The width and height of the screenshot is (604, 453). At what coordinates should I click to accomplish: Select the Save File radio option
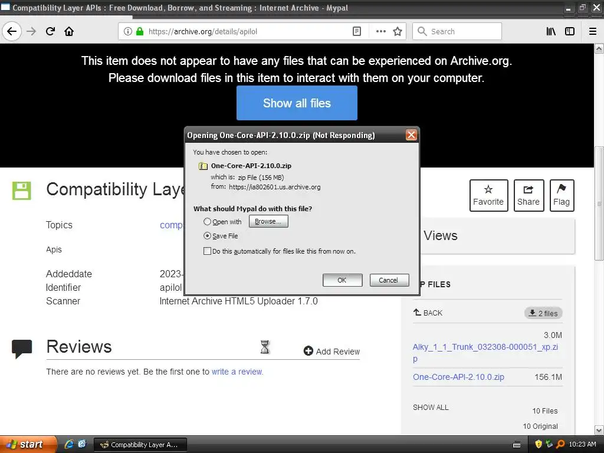tap(207, 236)
